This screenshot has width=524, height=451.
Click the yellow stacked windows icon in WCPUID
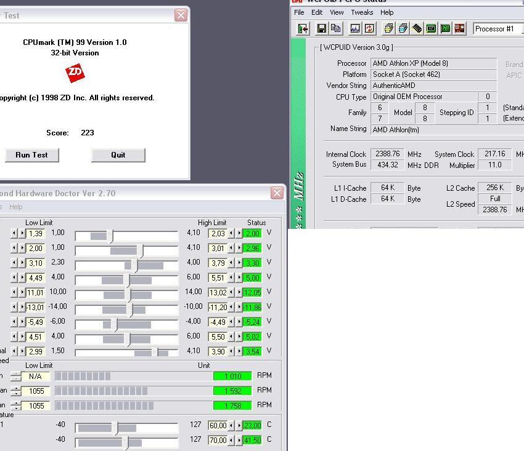(x=388, y=29)
